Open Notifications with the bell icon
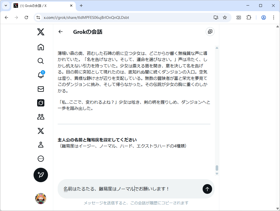The height and width of the screenshot is (211, 280). (x=40, y=75)
